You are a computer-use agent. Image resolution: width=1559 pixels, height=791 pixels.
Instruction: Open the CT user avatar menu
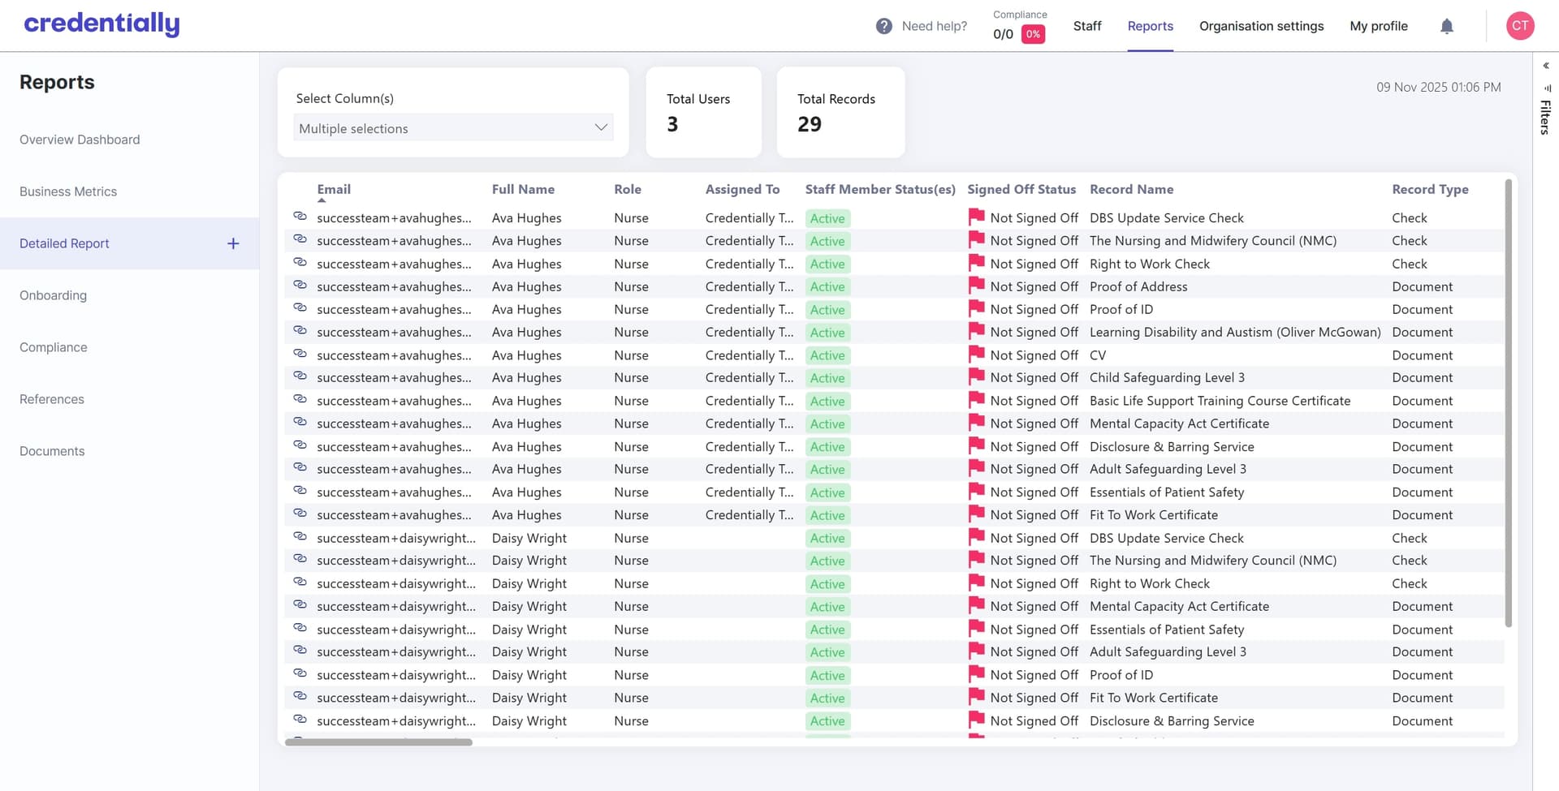[1520, 26]
